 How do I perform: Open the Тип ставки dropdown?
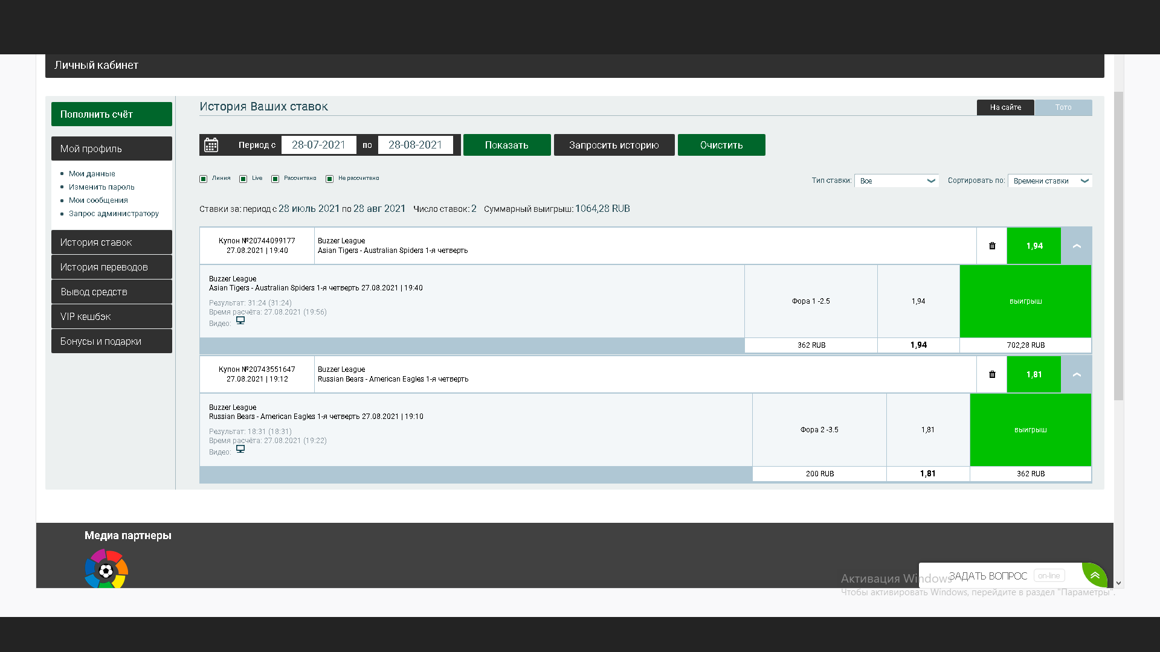(897, 181)
